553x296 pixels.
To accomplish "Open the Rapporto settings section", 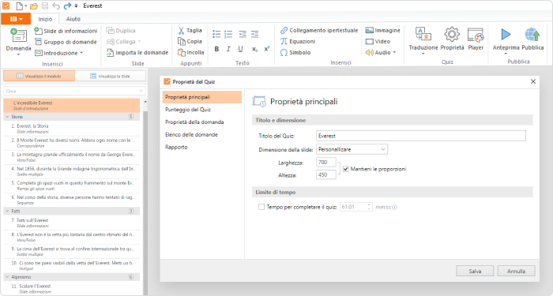I will [x=176, y=147].
